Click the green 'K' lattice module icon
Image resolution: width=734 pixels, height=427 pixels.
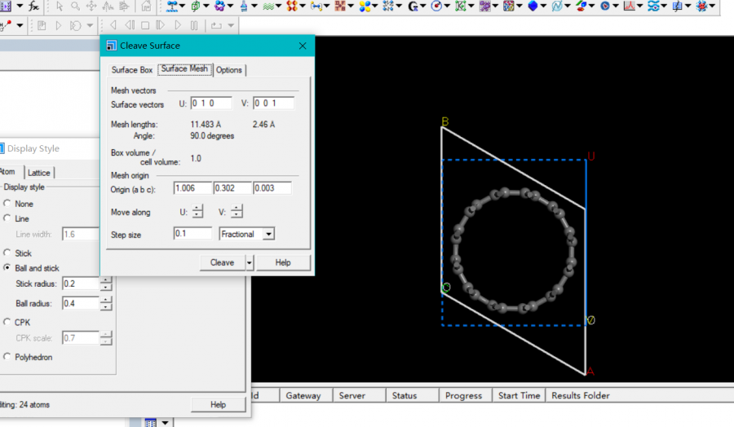coord(461,6)
